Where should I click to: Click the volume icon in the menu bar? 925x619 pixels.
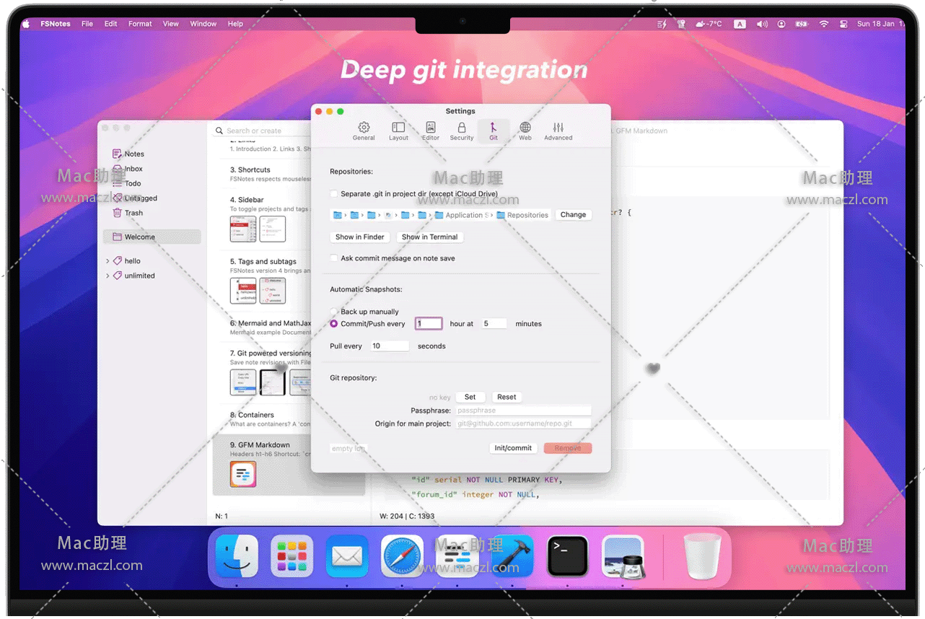point(761,24)
